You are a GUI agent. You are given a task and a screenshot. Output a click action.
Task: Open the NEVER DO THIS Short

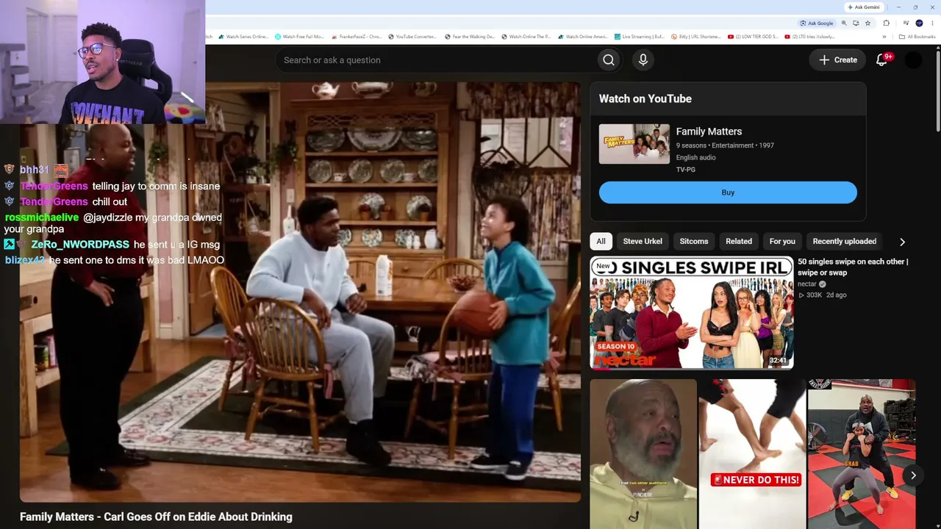(x=752, y=454)
